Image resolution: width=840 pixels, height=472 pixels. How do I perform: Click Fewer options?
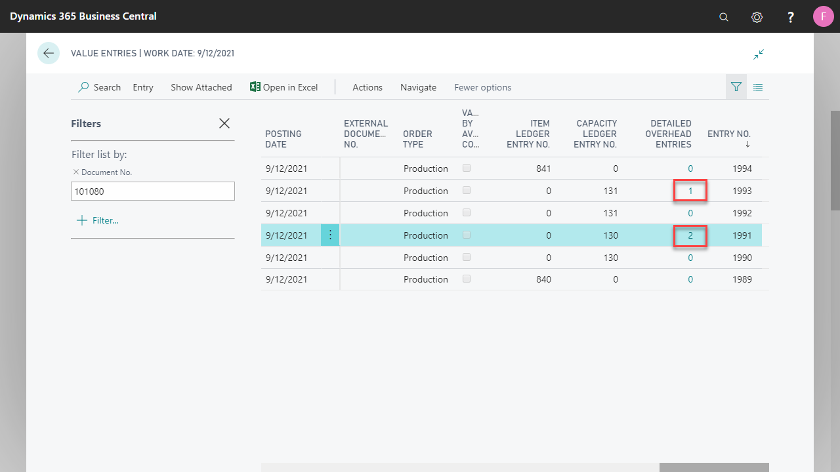click(483, 87)
